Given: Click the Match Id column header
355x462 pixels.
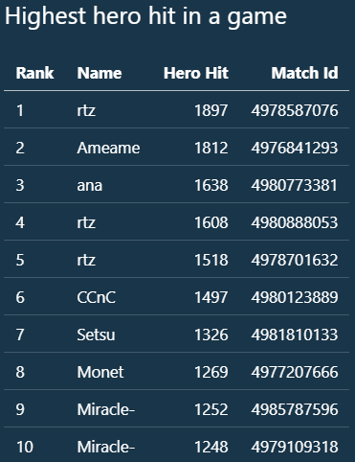Looking at the screenshot, I should pyautogui.click(x=304, y=73).
